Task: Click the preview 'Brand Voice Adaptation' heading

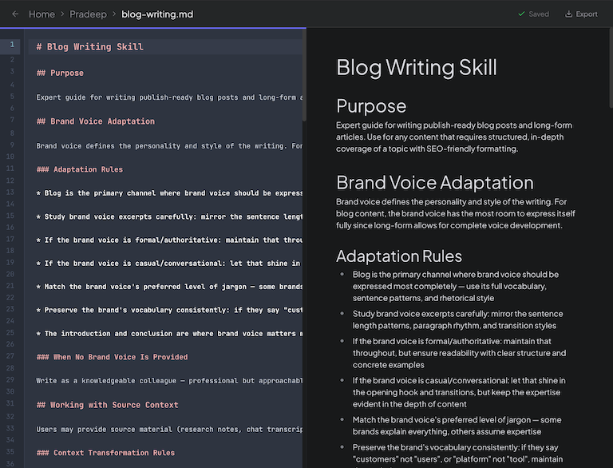Action: click(435, 182)
